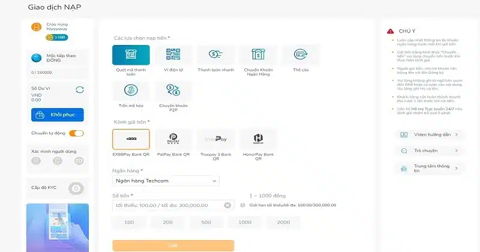Refresh the wallet balance icon
Screen dimensions: 480x252
pos(80,90)
